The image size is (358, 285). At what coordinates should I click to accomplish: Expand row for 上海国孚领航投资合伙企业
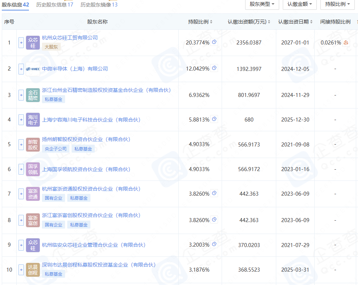coord(21,169)
